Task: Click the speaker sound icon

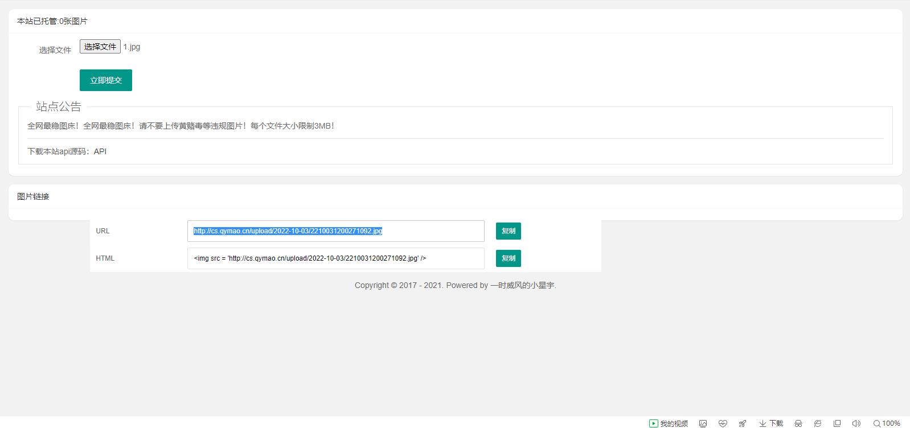Action: pyautogui.click(x=856, y=423)
